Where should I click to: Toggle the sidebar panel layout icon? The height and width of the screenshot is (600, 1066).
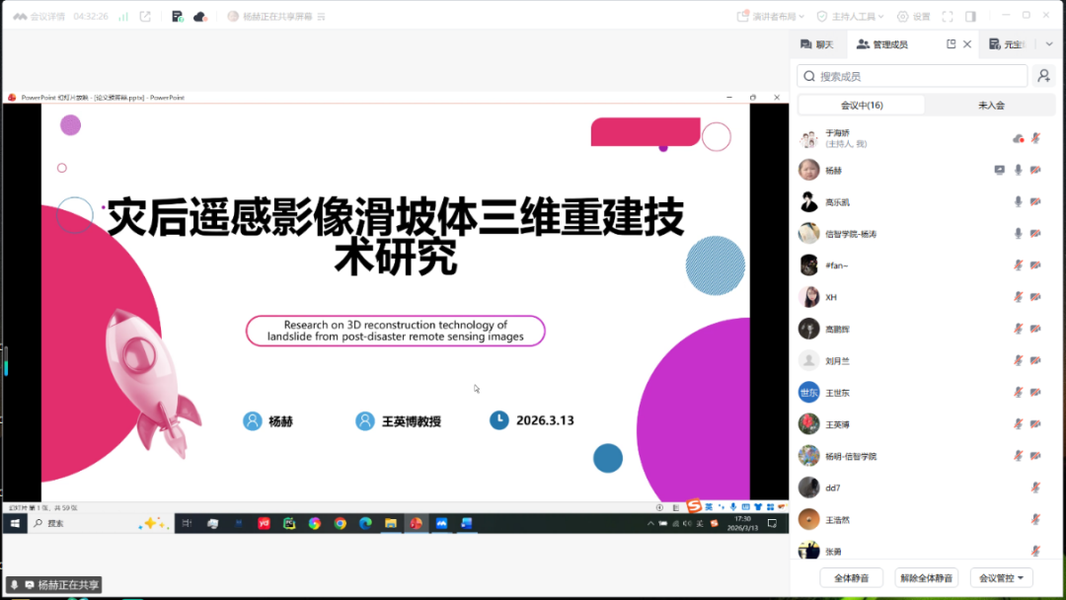(970, 17)
